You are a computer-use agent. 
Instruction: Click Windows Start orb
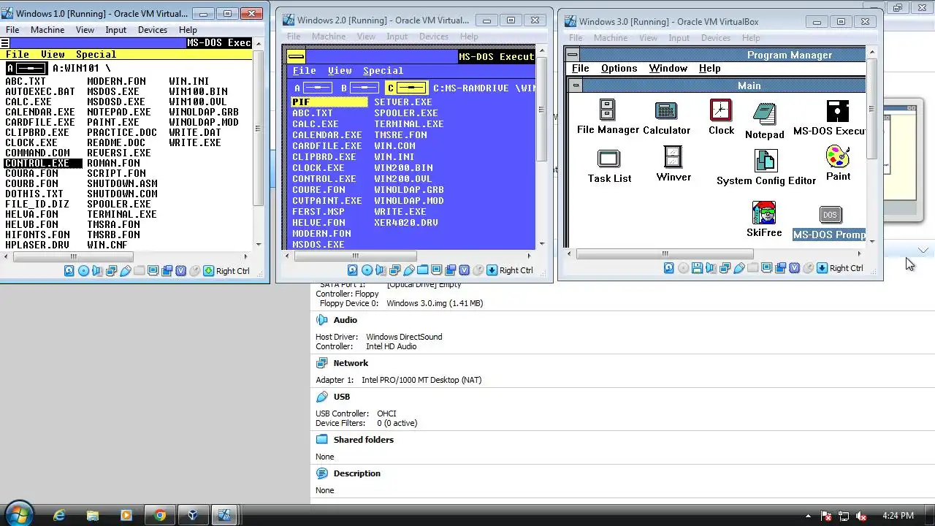click(x=20, y=514)
